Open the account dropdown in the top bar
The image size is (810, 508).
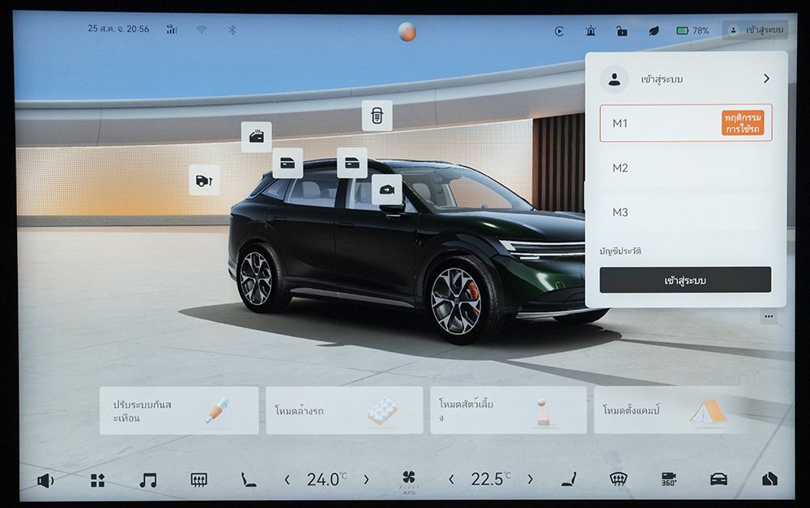754,31
